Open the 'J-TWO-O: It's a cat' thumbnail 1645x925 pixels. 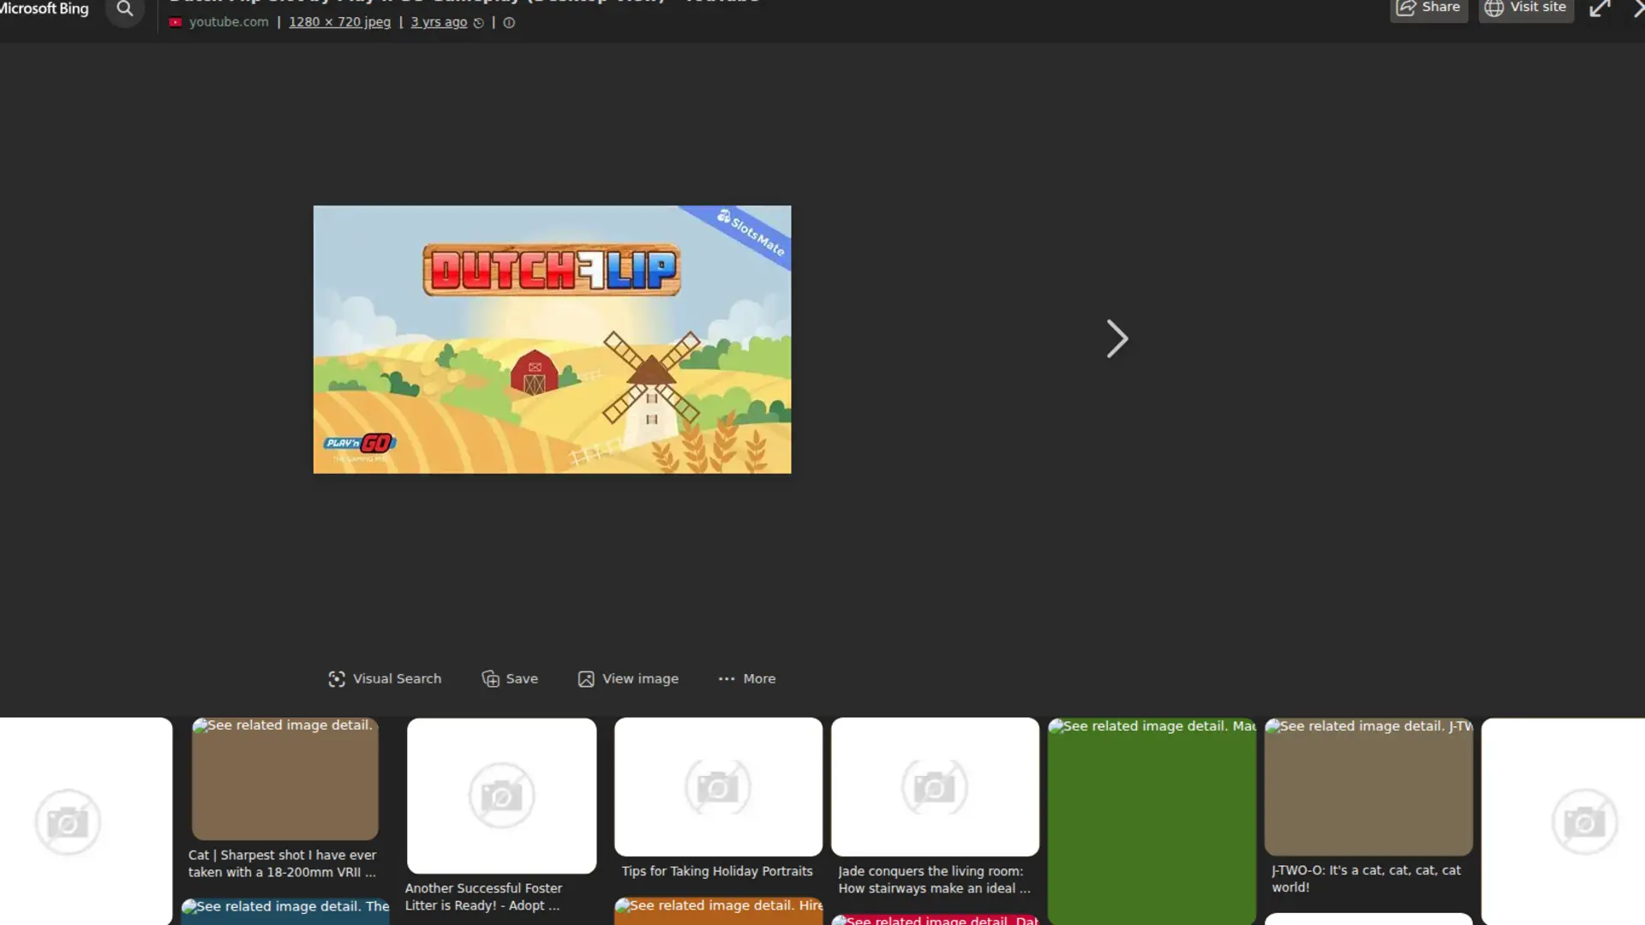pos(1368,786)
